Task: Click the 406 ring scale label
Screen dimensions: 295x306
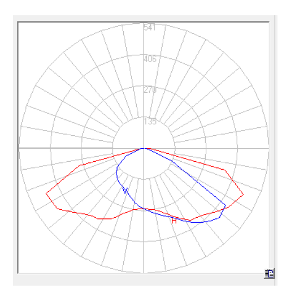Action: pyautogui.click(x=150, y=59)
